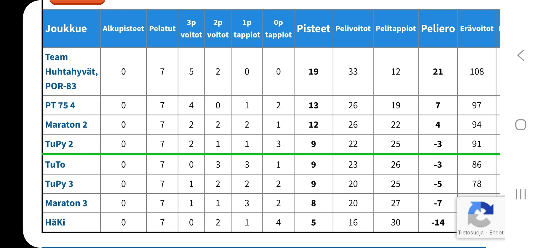Click the orange button above the table
The height and width of the screenshot is (248, 538).
[77, 2]
